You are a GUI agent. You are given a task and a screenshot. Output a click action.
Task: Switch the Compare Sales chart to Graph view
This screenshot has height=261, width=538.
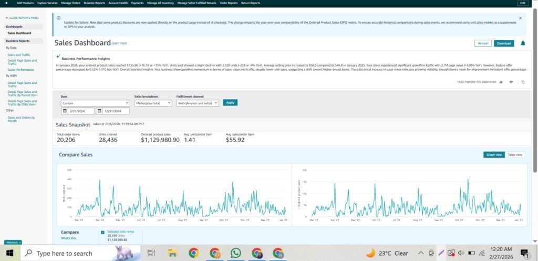click(494, 155)
